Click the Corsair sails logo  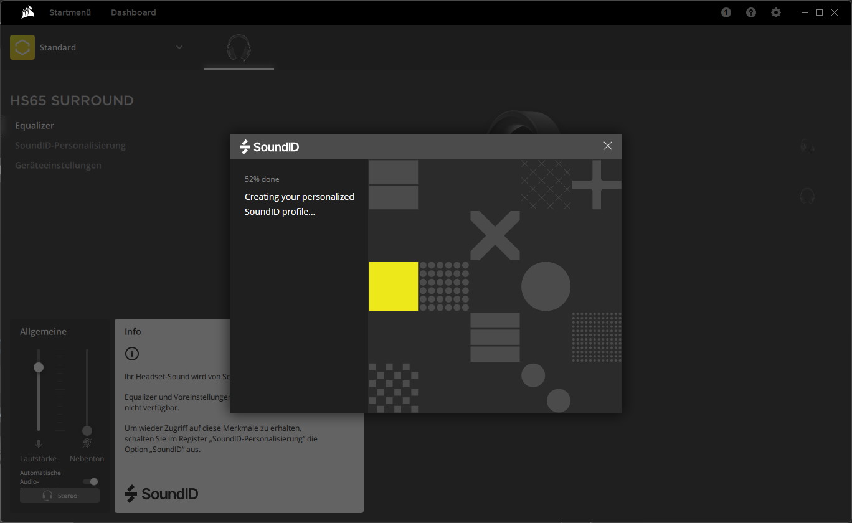[27, 12]
